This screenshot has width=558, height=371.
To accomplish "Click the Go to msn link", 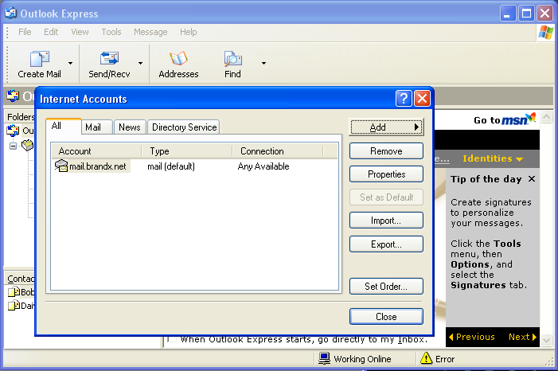I will pyautogui.click(x=504, y=119).
